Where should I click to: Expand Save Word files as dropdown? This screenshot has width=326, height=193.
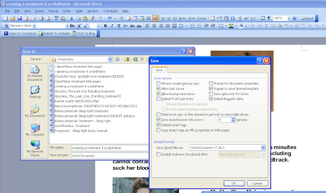(263, 148)
